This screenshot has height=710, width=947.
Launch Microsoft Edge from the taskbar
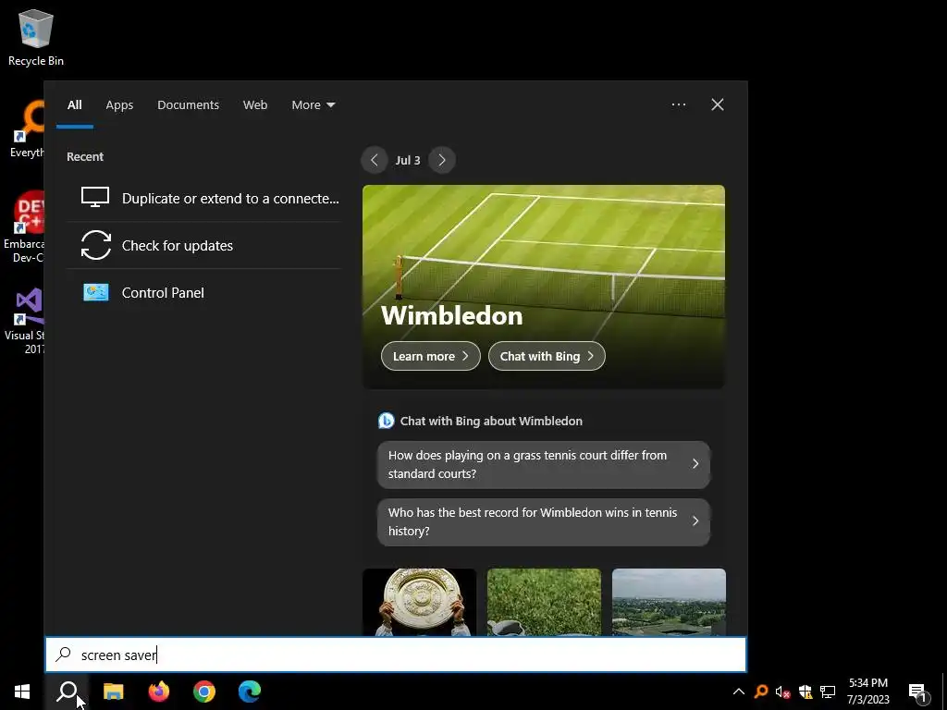(x=250, y=692)
